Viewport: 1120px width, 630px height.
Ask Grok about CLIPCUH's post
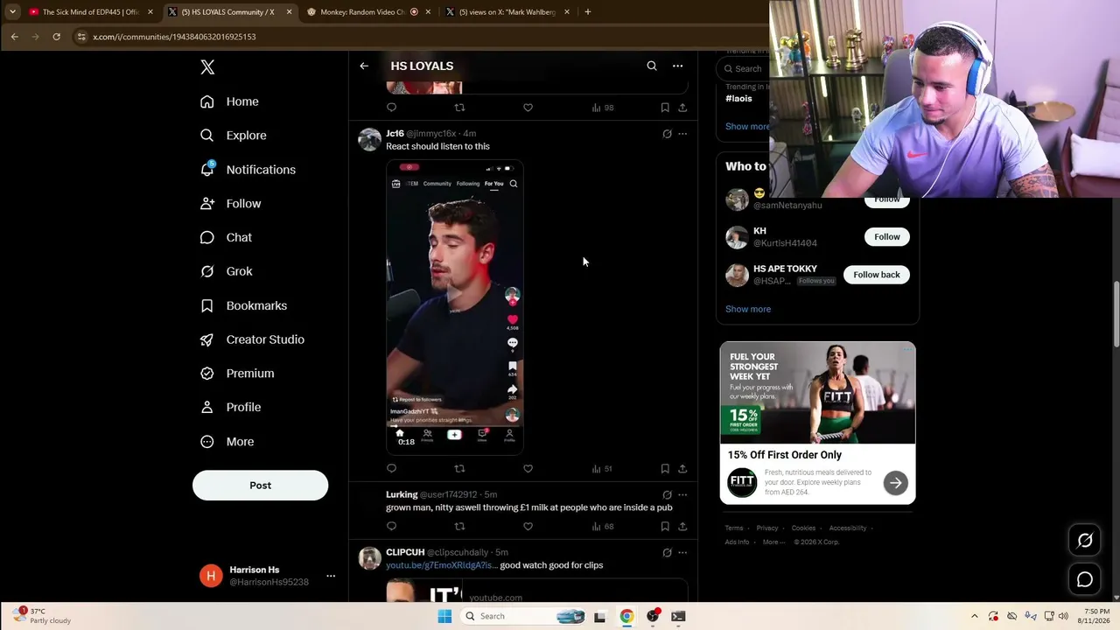tap(667, 553)
